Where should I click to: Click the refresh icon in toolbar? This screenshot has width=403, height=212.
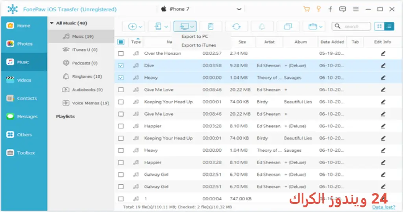pos(237,26)
